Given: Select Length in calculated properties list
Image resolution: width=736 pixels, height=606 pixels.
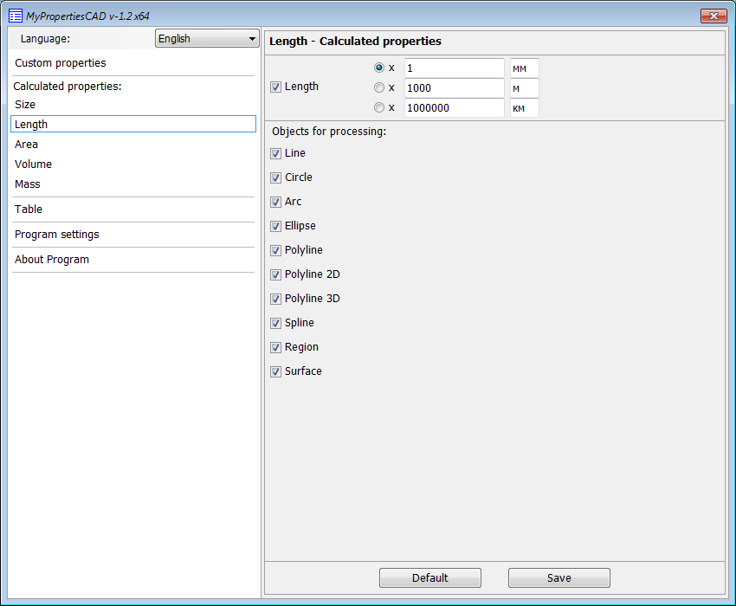Looking at the screenshot, I should click(133, 124).
